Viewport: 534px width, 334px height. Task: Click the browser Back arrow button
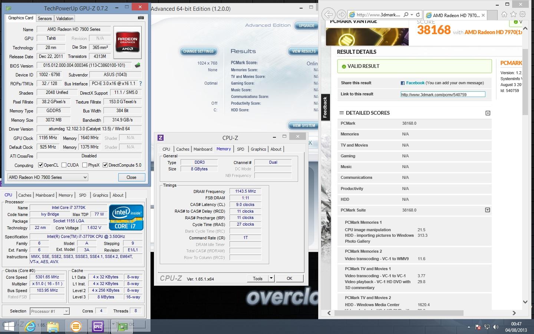click(x=328, y=14)
